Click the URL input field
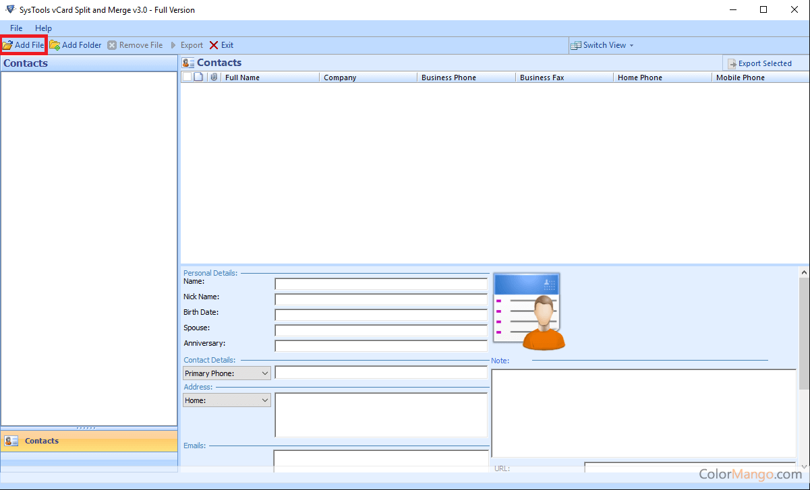Viewport: 810px width, 490px height. [x=691, y=466]
